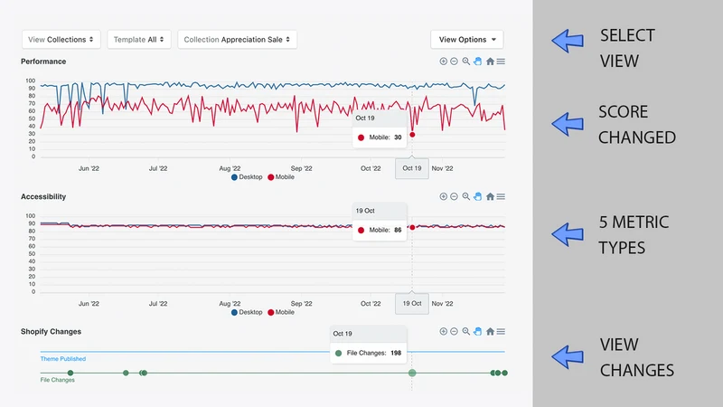Click the Accessibility section heading
Viewport: 723px width, 407px height.
pyautogui.click(x=43, y=196)
